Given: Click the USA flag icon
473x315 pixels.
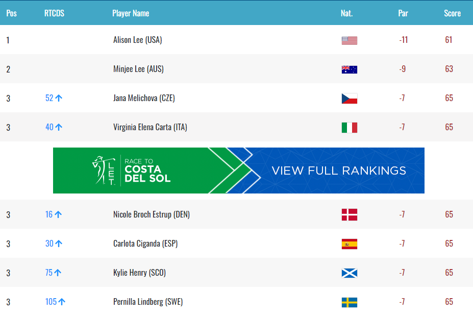Looking at the screenshot, I should click(x=349, y=40).
